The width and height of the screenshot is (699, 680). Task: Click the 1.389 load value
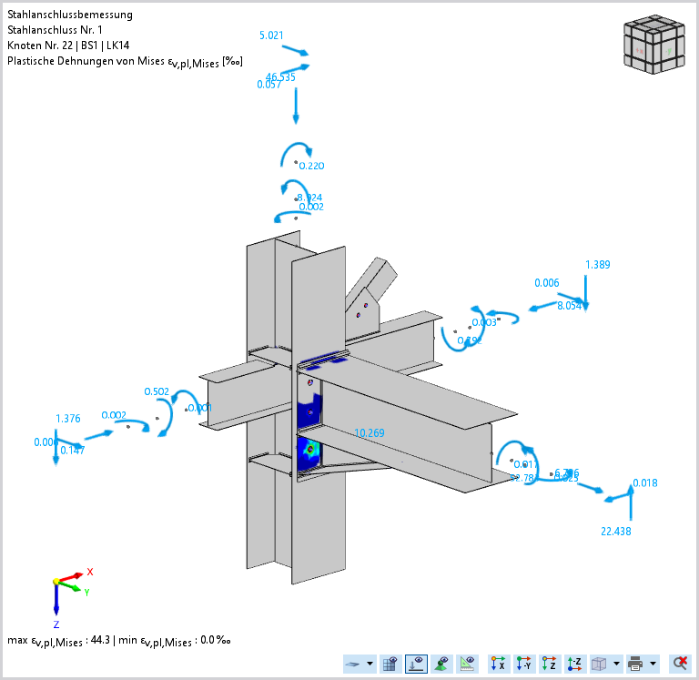coord(597,265)
